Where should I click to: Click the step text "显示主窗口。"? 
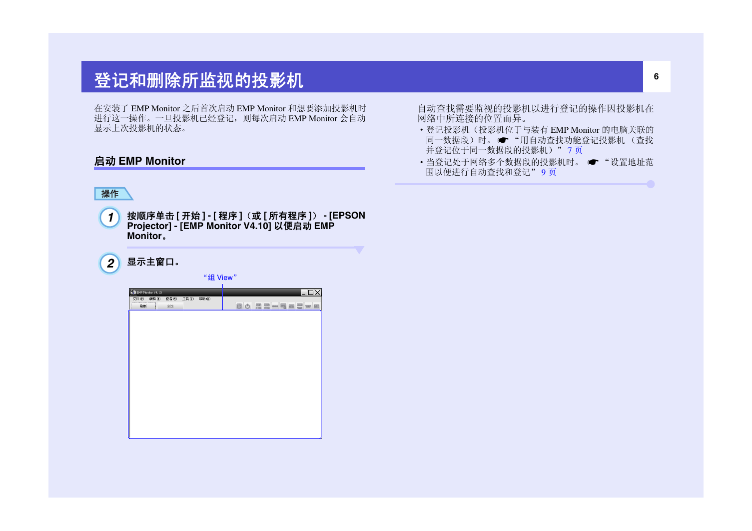(153, 262)
